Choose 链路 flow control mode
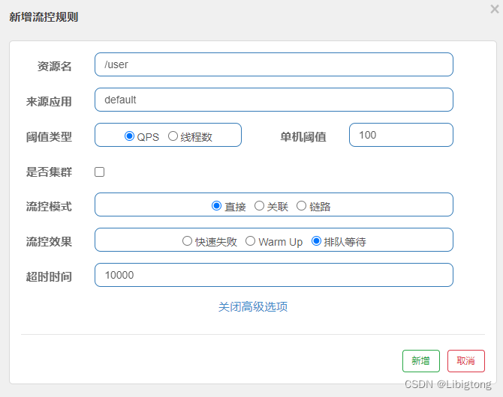Viewport: 503px width, 397px height. (301, 205)
